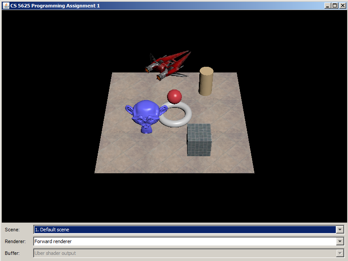Expand the Scene dropdown arrow

point(340,230)
